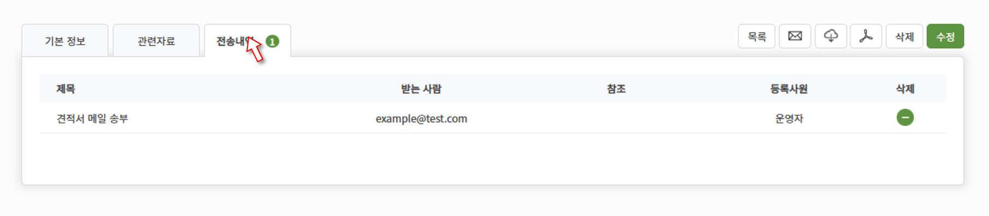Click the empty 참조 cell in row
The height and width of the screenshot is (216, 989).
coord(616,118)
